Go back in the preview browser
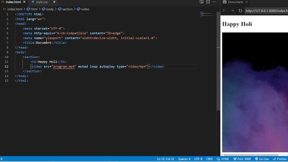Screen dimensions: 288x162 point(224,11)
